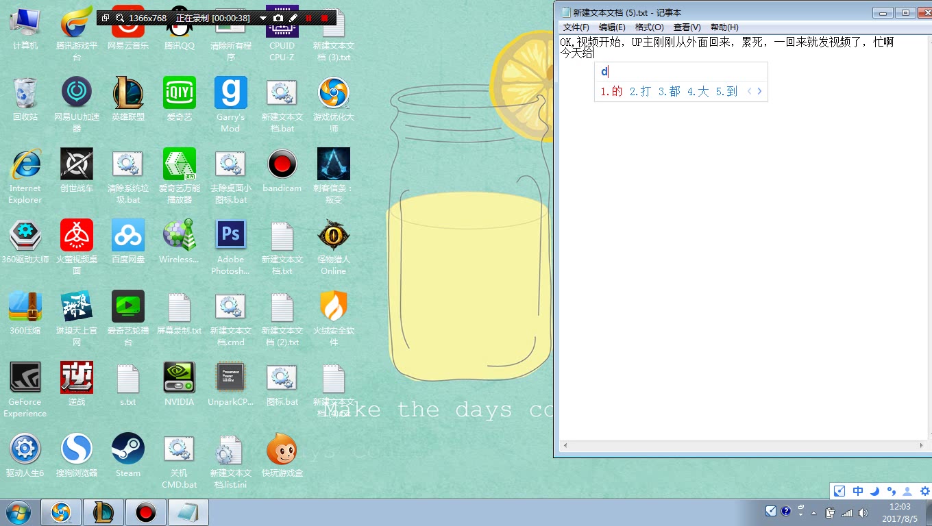Choose IME candidate 4.大

click(698, 91)
